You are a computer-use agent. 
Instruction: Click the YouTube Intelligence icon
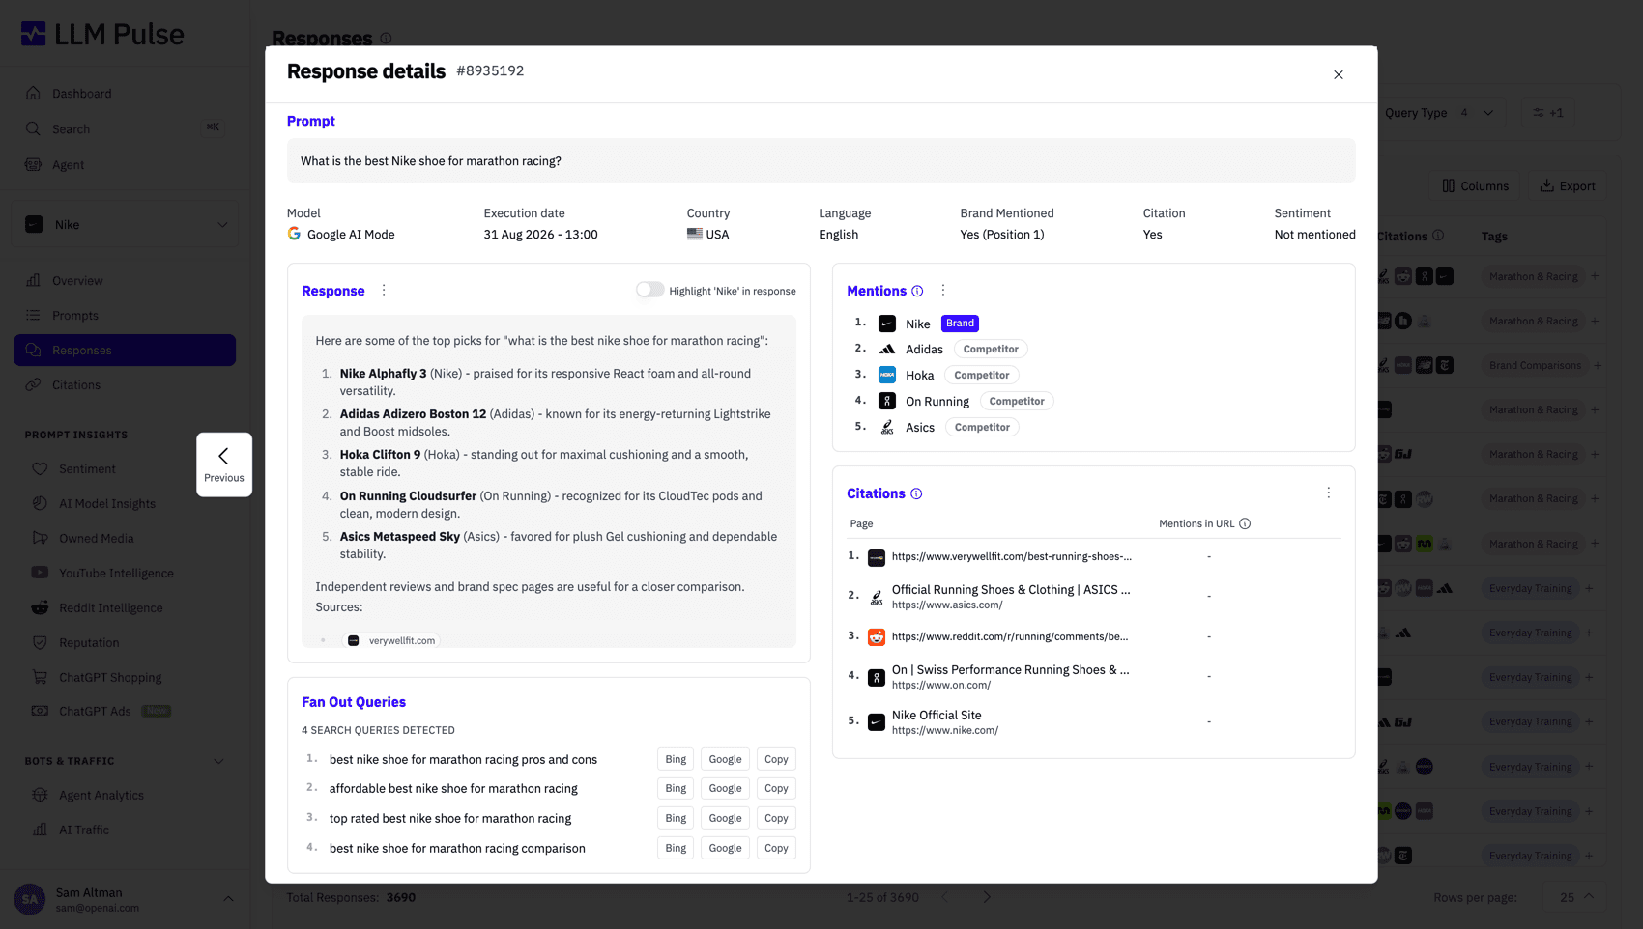40,573
